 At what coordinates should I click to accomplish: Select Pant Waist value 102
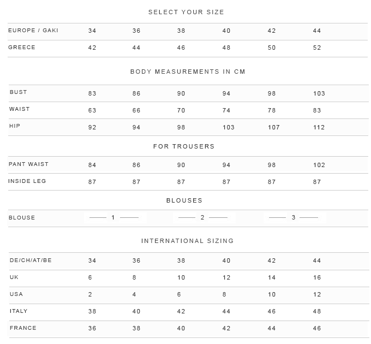319,165
